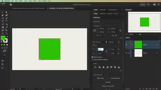This screenshot has height=90, width=161.
Task: Open Edit Toolbar three-dots button
Action: click(5, 55)
